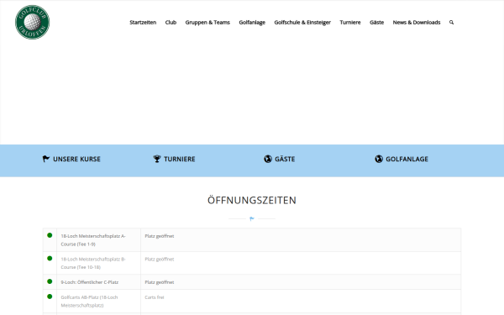This screenshot has height=315, width=504.
Task: Click the globe icon beside Golfanlage
Action: click(x=379, y=159)
